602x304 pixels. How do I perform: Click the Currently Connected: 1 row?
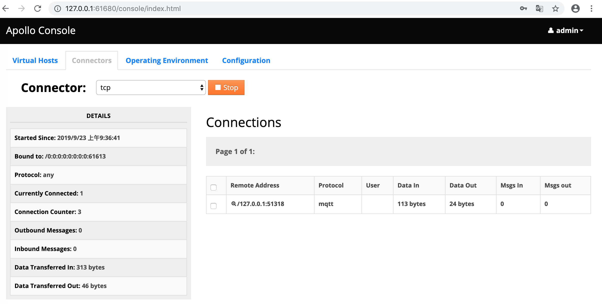click(x=98, y=193)
